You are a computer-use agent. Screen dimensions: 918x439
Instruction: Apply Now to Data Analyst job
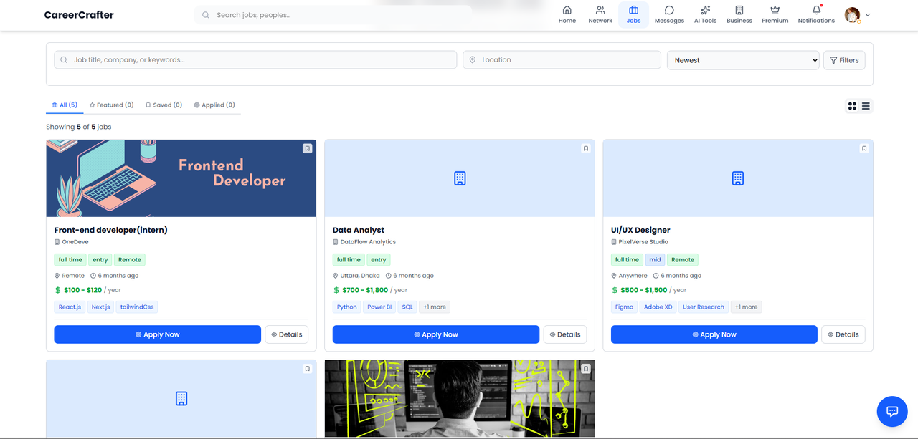(436, 334)
